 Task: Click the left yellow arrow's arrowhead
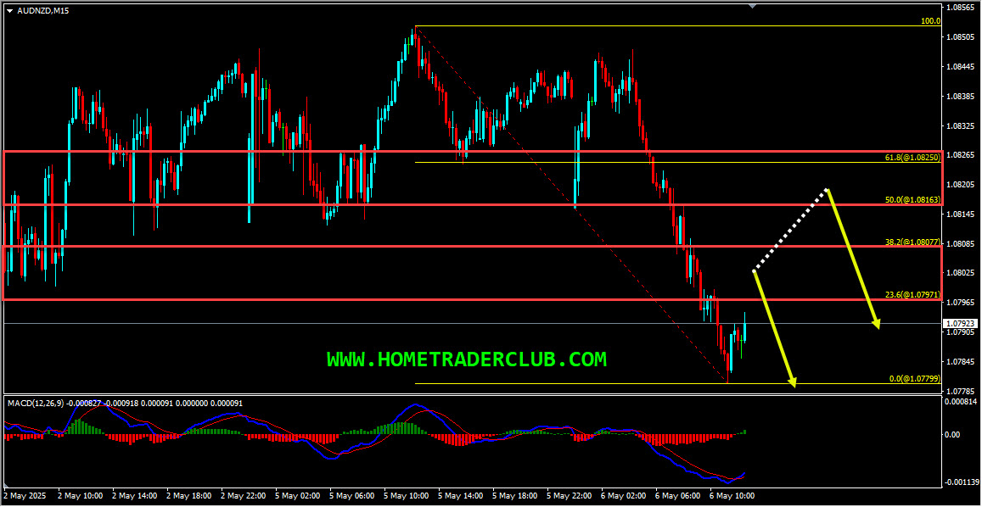[793, 382]
